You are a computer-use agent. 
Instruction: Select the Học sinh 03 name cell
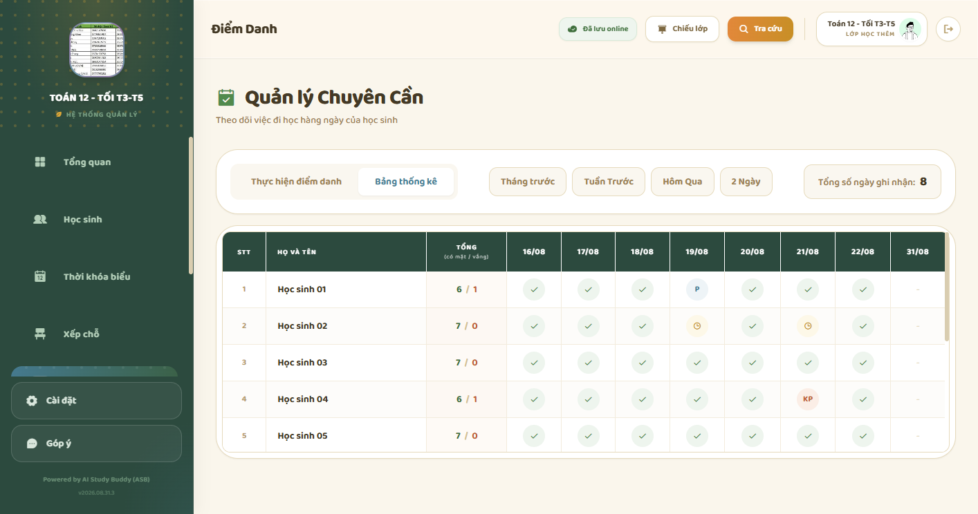[346, 363]
